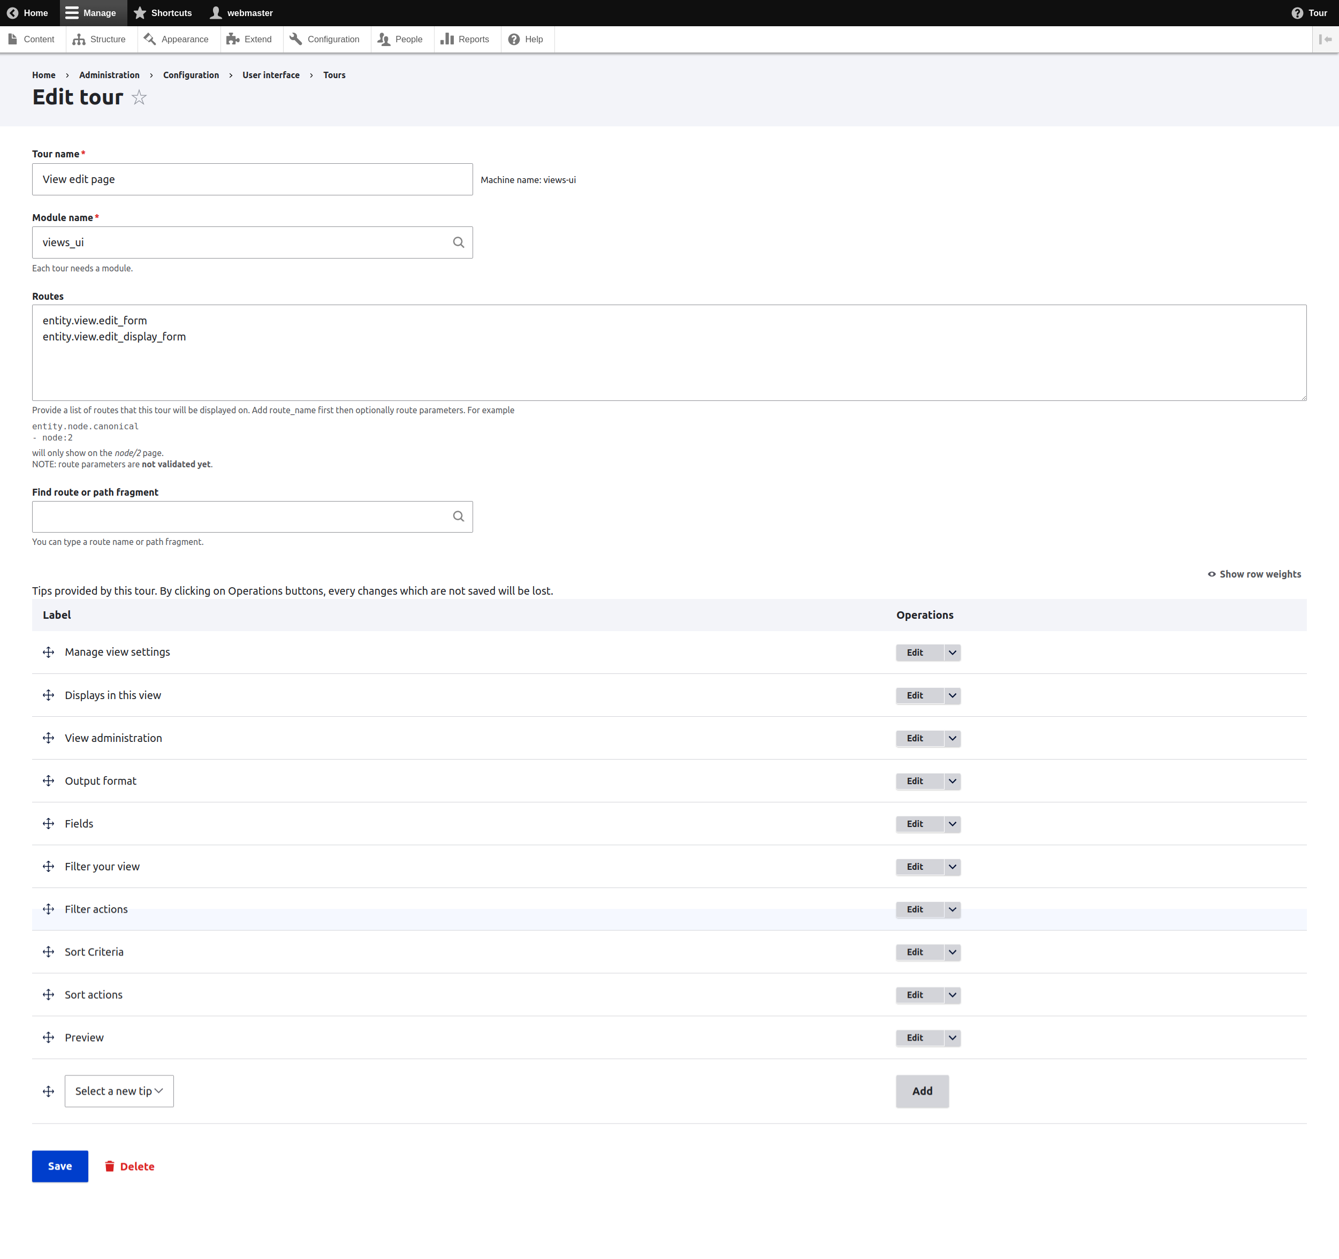Image resolution: width=1339 pixels, height=1259 pixels.
Task: Expand operations dropdown for Filter actions
Action: point(952,909)
